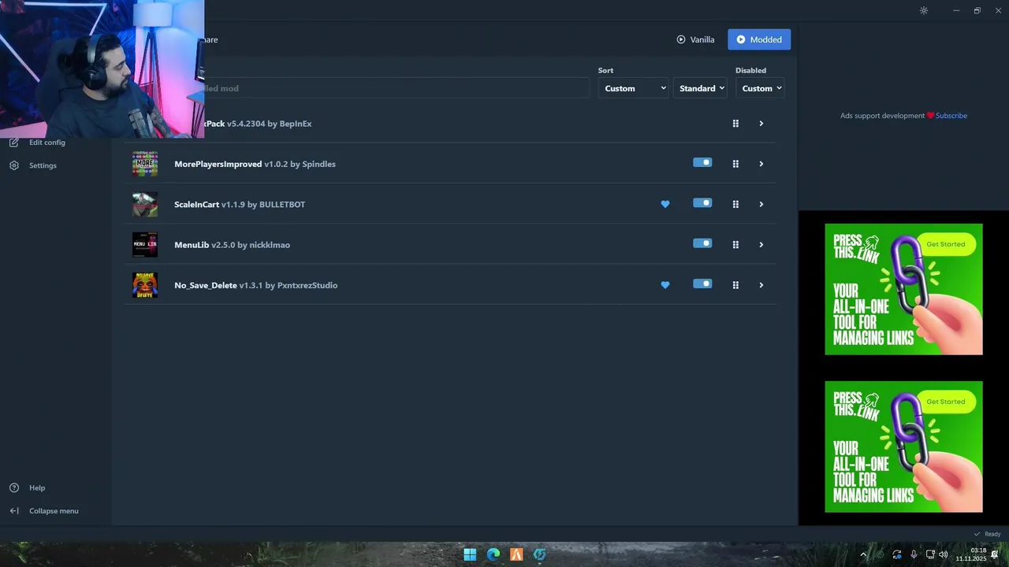
Task: Click the lower Get Started ad button
Action: coord(945,402)
